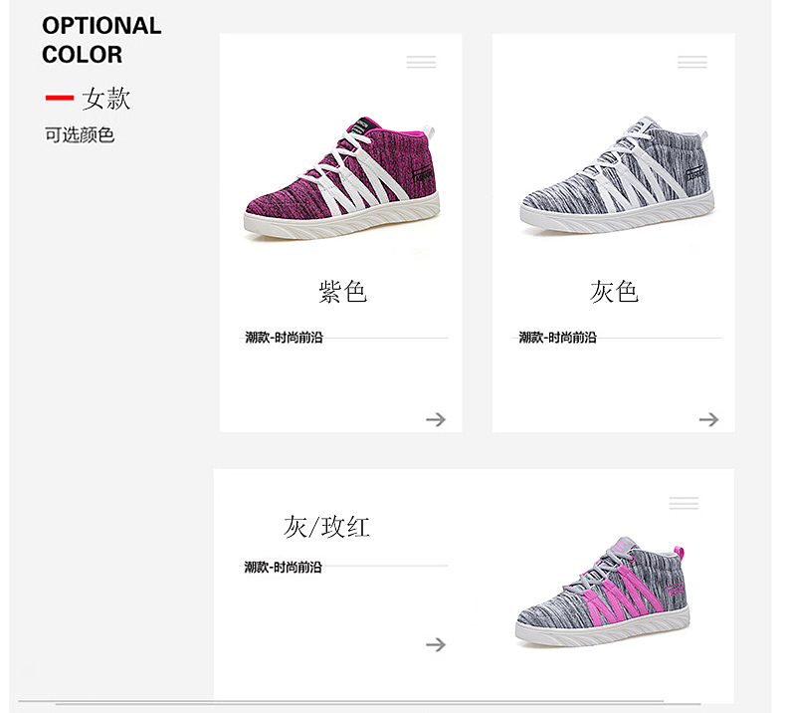
Task: Click the 可选颜色 caption text
Action: pos(80,134)
